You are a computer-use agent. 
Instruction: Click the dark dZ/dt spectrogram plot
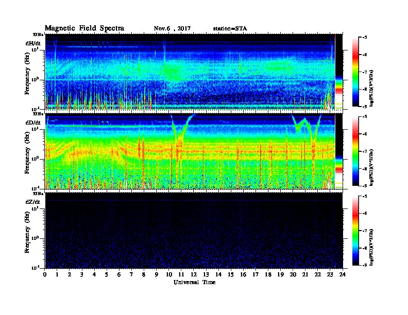coord(194,231)
